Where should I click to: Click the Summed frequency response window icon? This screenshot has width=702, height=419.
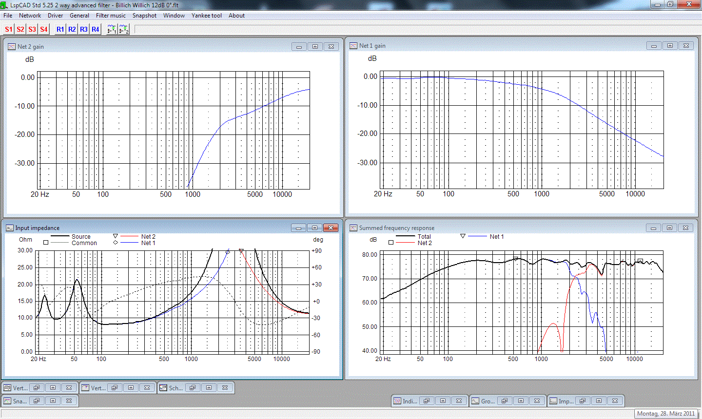pos(353,228)
